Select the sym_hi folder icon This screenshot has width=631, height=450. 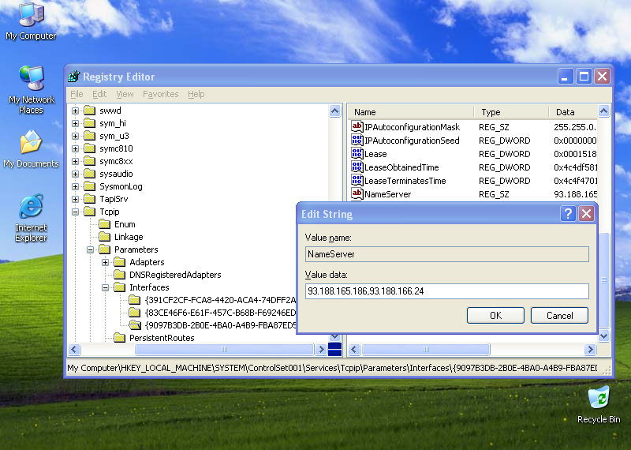click(89, 123)
